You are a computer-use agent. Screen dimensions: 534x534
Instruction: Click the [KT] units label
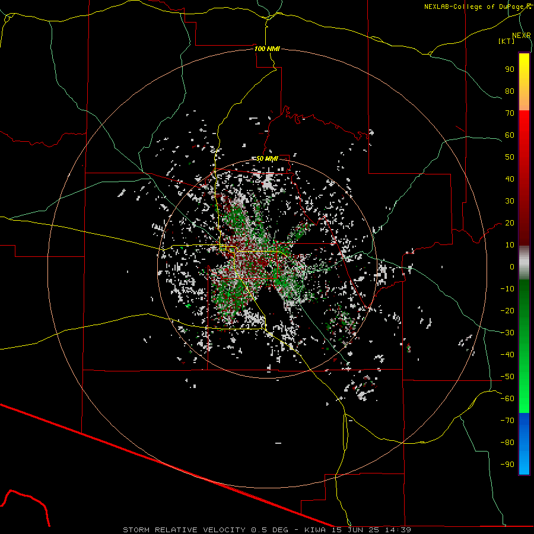(x=507, y=41)
